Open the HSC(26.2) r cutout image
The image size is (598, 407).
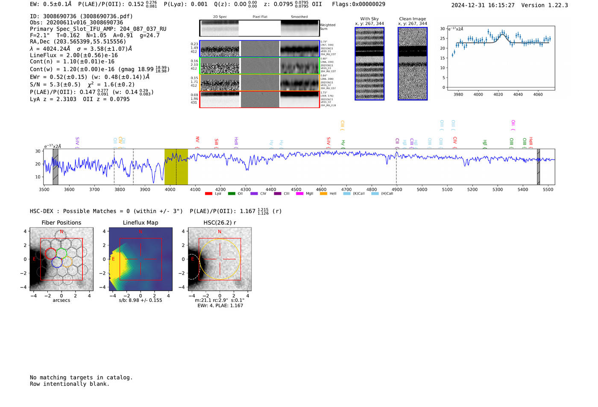pyautogui.click(x=220, y=259)
